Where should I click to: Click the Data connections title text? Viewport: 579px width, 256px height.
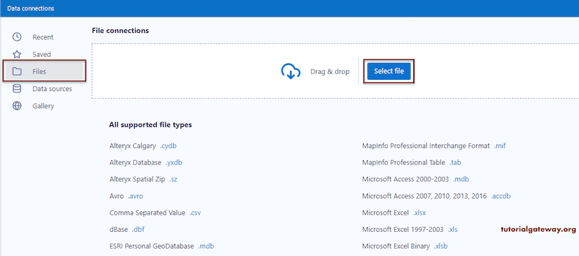31,8
